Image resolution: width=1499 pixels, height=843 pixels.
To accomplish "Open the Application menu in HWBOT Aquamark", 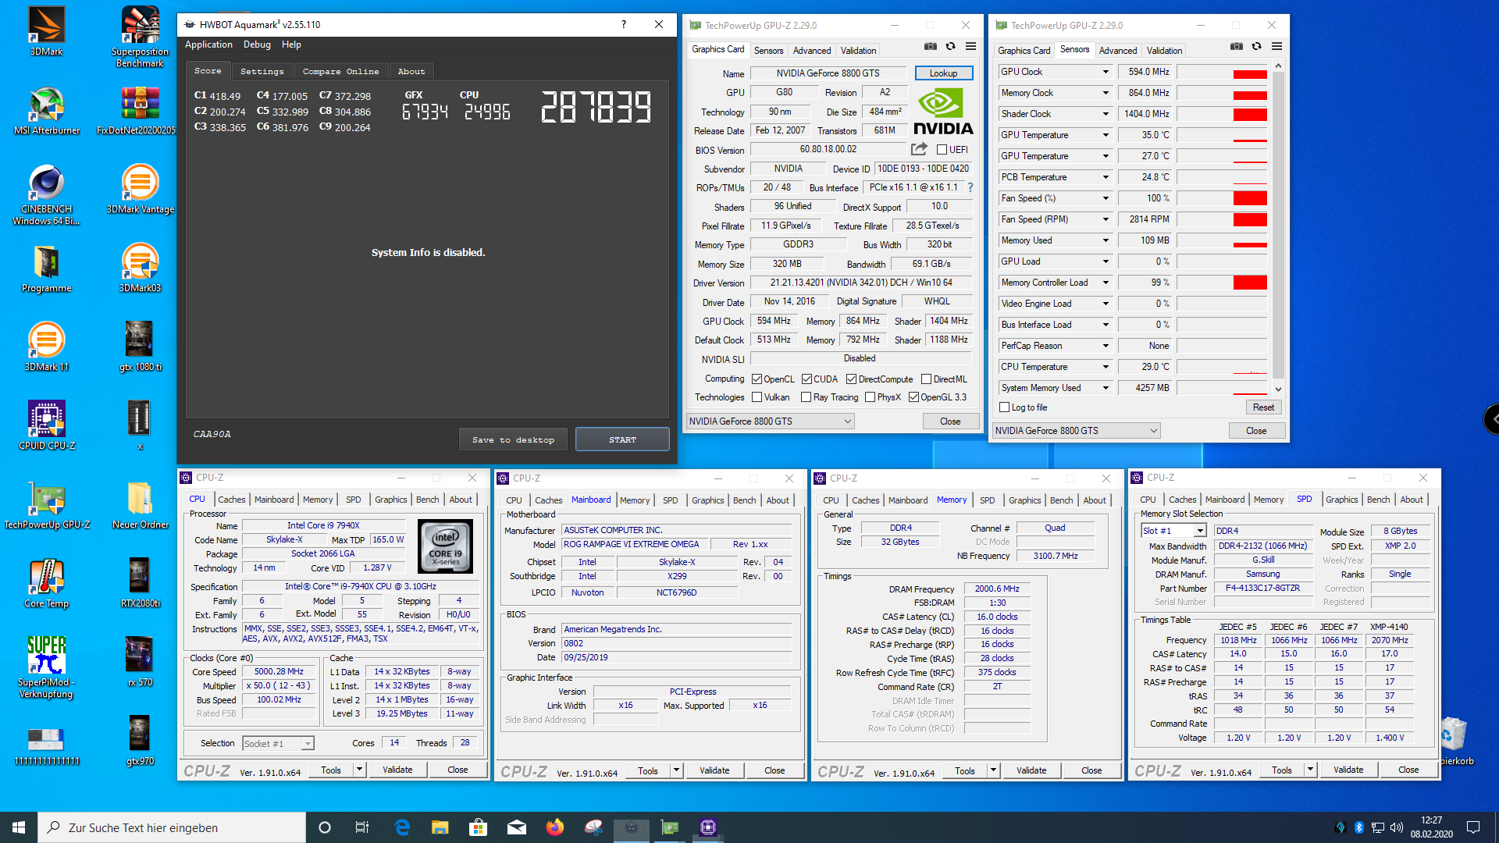I will [x=208, y=44].
